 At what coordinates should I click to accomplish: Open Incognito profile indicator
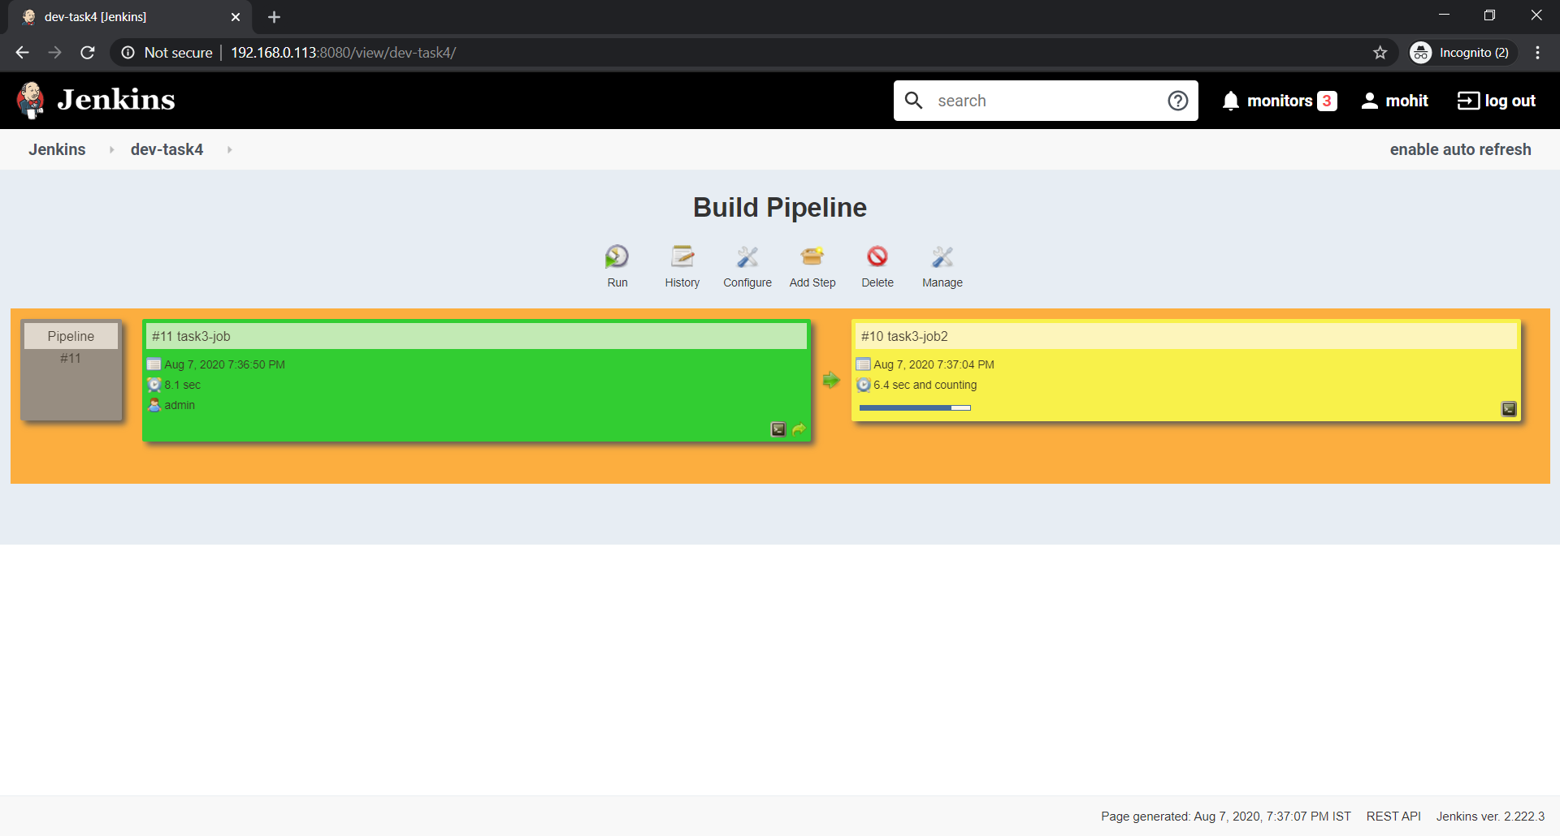[1463, 53]
